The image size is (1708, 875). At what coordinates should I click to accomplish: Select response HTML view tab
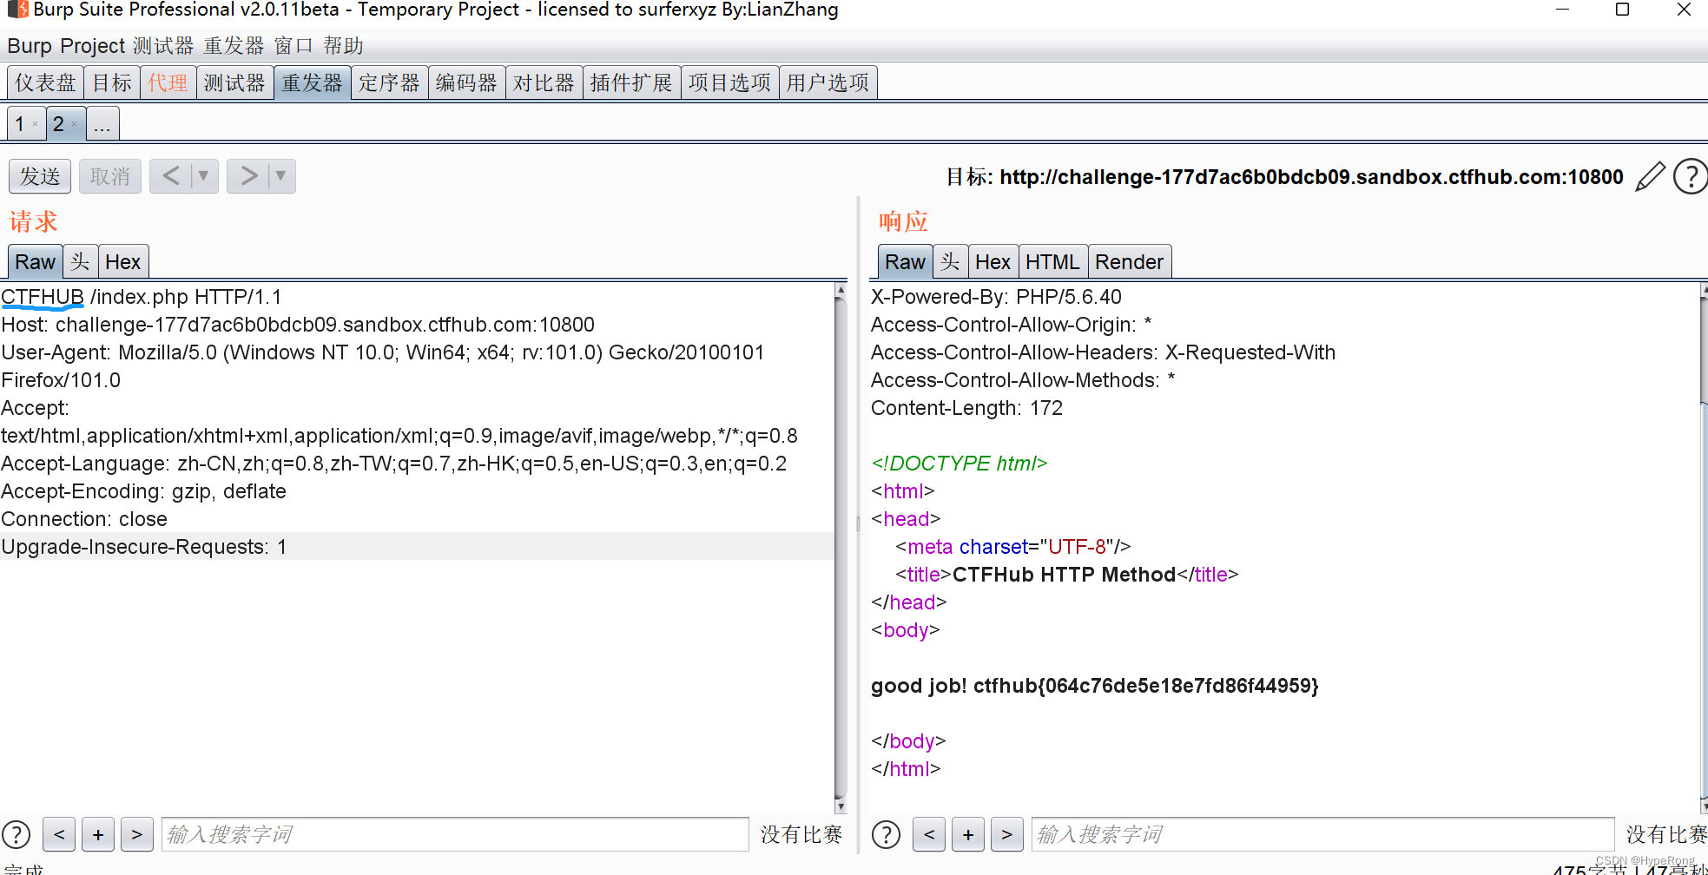click(x=1052, y=262)
